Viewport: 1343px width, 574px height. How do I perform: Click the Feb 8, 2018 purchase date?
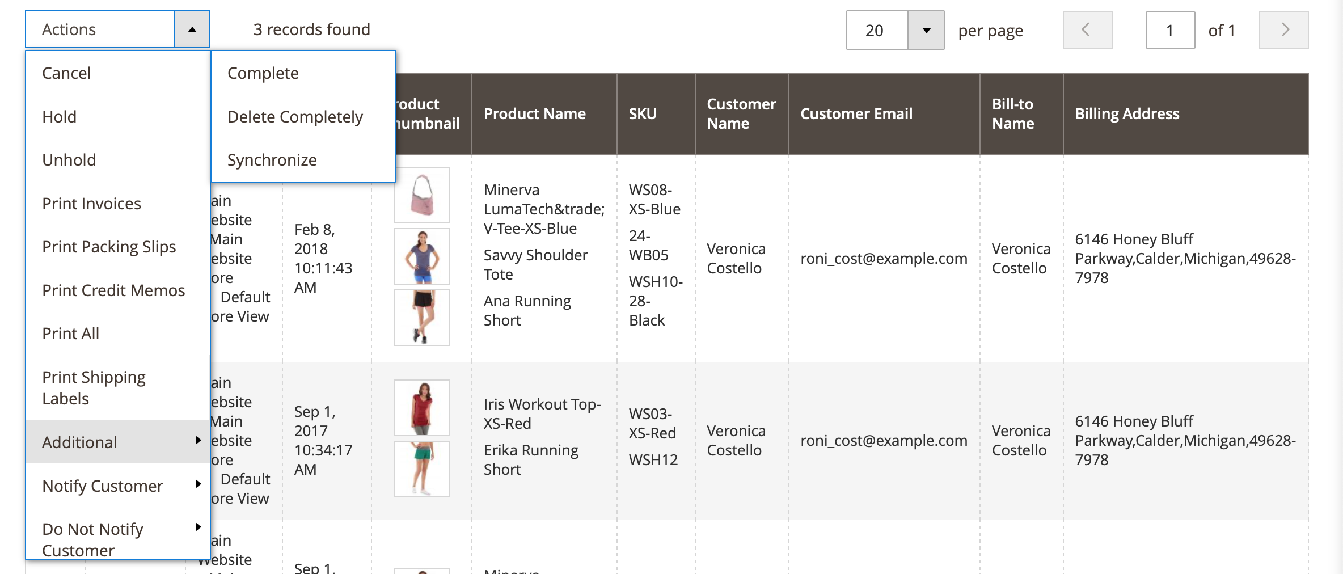point(323,259)
